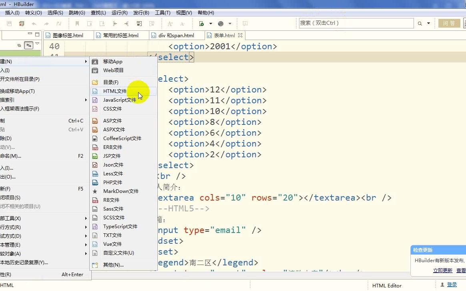
Task: Open the 工具(T) menu
Action: [x=162, y=12]
